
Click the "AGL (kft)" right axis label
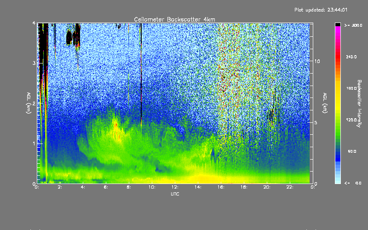tap(325, 103)
